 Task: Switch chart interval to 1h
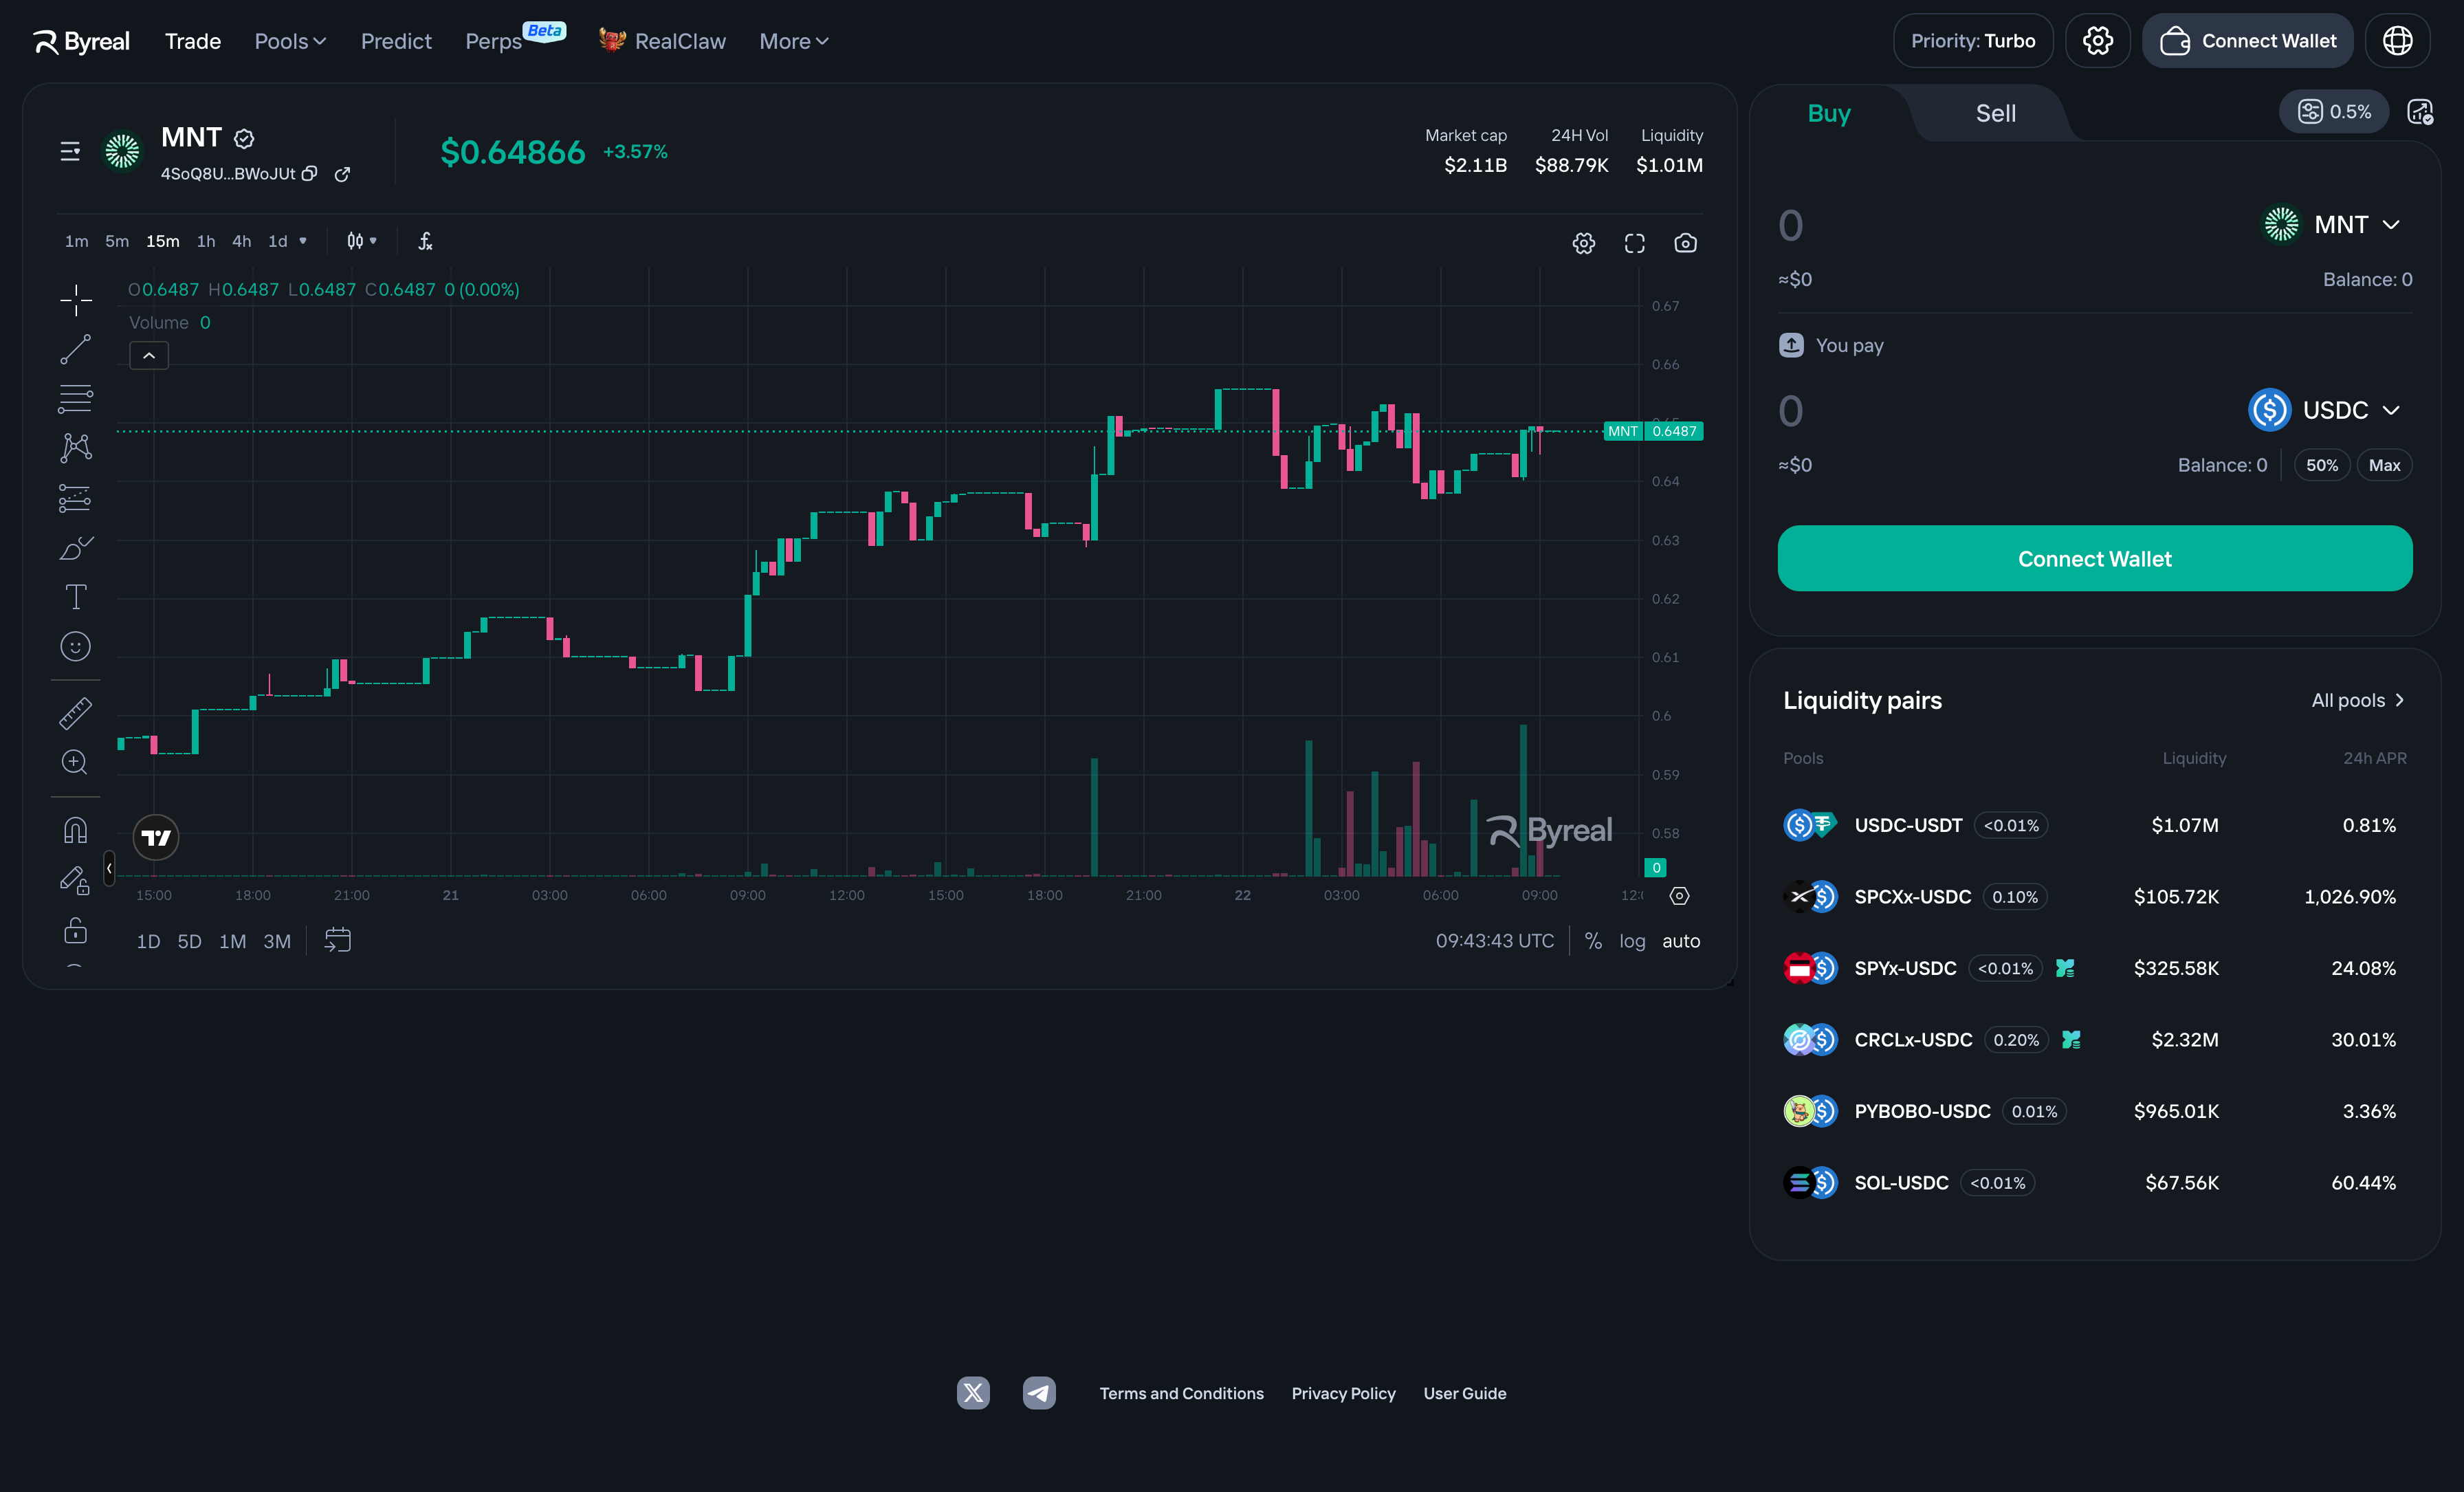click(x=206, y=241)
